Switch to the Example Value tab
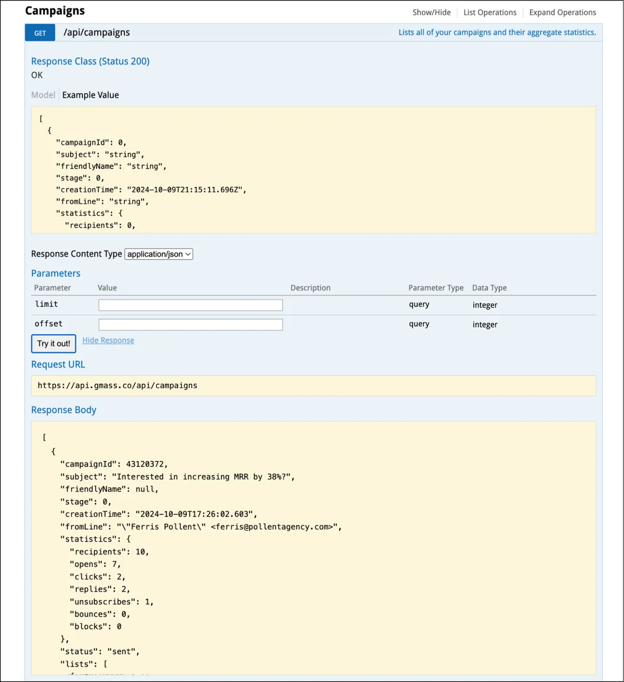 pos(90,95)
